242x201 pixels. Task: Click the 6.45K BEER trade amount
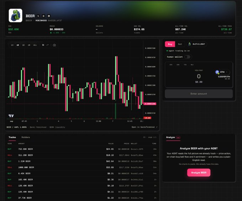tap(24, 173)
